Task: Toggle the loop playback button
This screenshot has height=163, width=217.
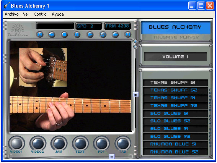Action: (103, 34)
